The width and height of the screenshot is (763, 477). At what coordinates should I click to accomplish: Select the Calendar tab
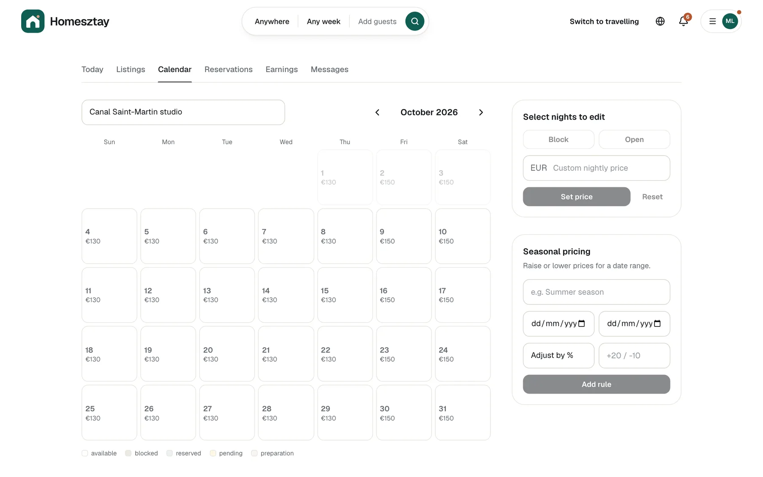[x=175, y=70]
